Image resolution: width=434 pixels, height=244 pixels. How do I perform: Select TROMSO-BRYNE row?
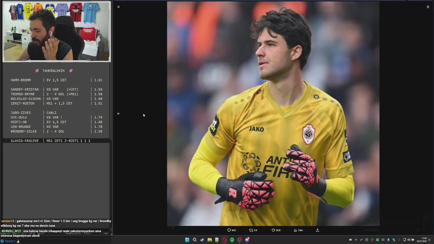[x=56, y=94]
